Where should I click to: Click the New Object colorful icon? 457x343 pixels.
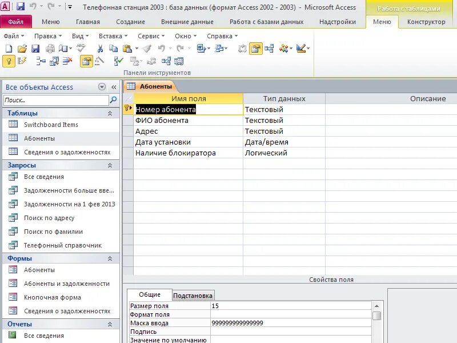pos(283,49)
